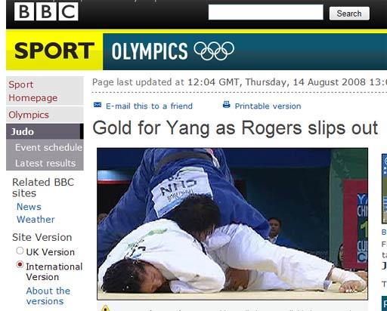Visit the related BBC Weather link

point(36,219)
